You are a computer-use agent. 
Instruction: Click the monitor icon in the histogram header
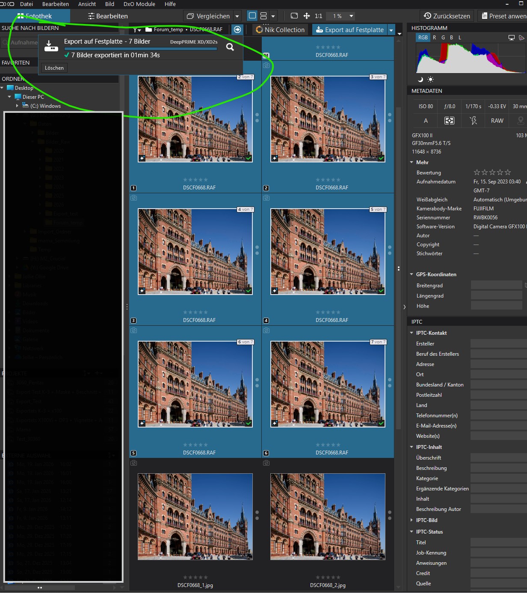(x=511, y=38)
